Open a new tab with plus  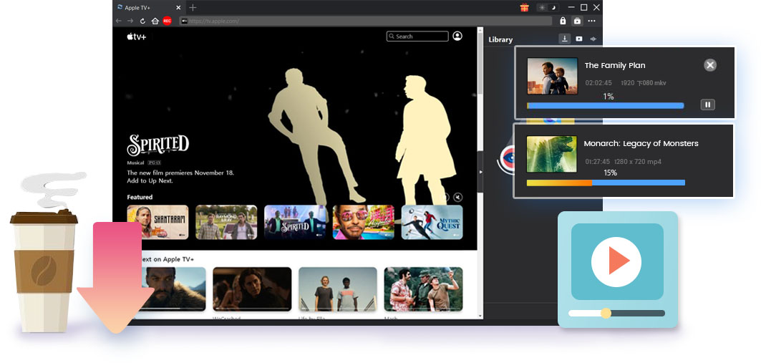pos(193,7)
